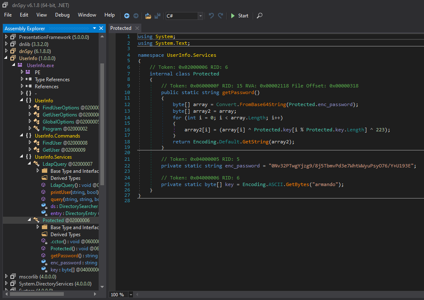Select the Protected document tab
This screenshot has width=424, height=300.
(121, 28)
